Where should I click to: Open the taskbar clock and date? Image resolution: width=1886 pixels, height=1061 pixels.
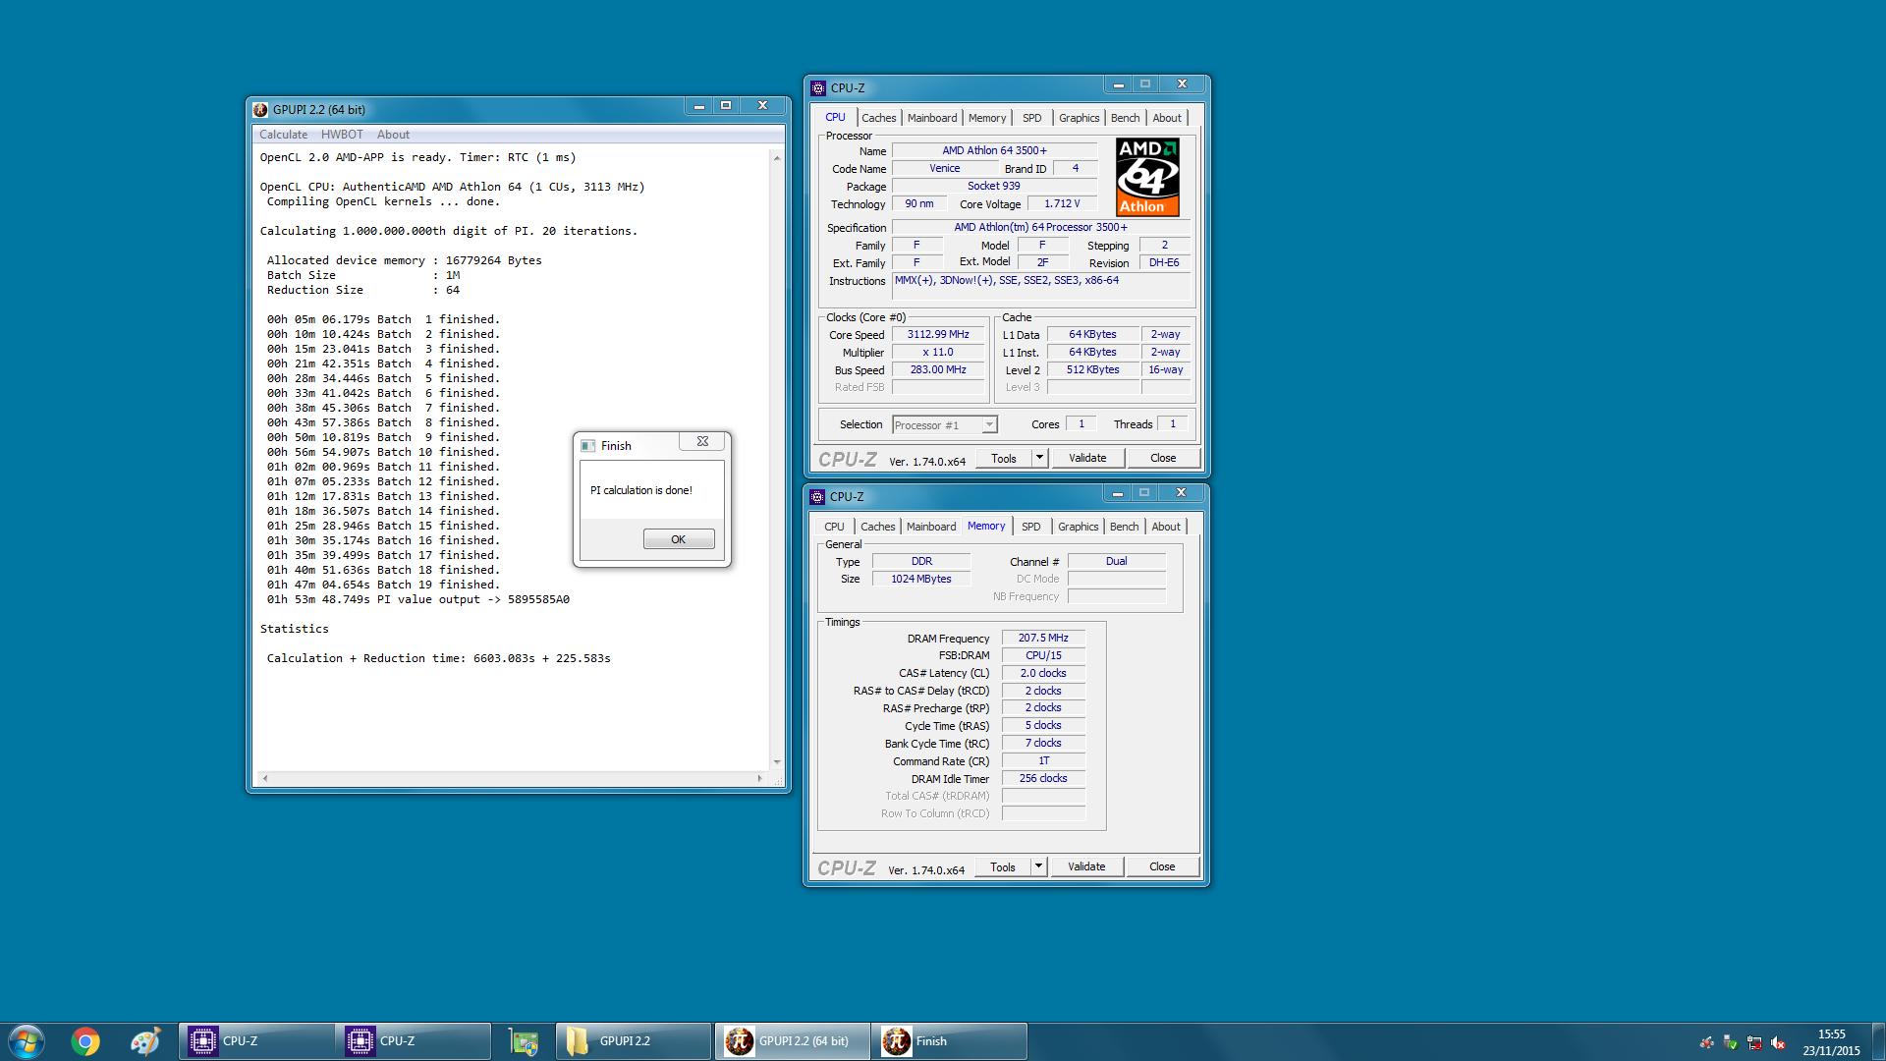coord(1831,1042)
